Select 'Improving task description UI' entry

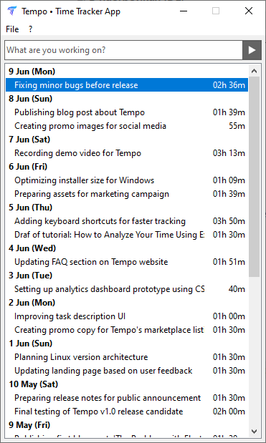[127, 316]
